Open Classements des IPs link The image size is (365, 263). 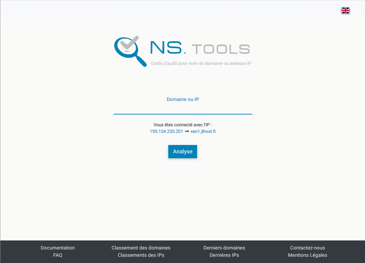point(141,255)
